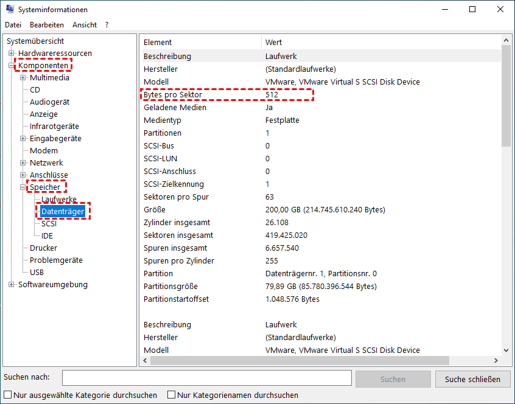
Task: Select the Spuren insgesamt row
Action: point(321,248)
